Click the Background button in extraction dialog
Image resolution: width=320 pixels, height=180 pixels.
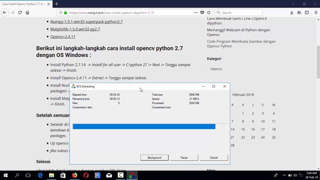point(154,157)
